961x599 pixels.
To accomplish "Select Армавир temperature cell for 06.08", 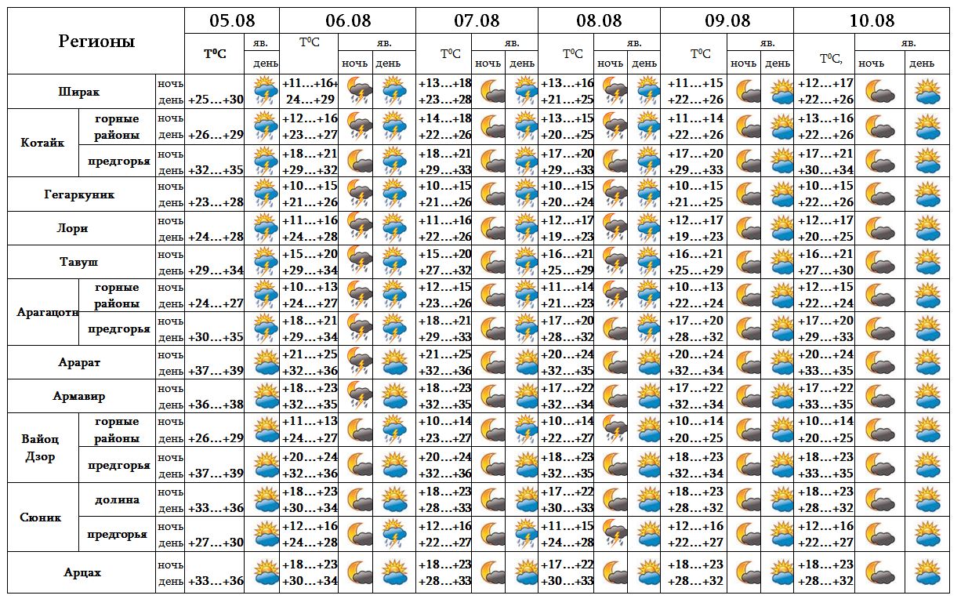I will tap(309, 396).
